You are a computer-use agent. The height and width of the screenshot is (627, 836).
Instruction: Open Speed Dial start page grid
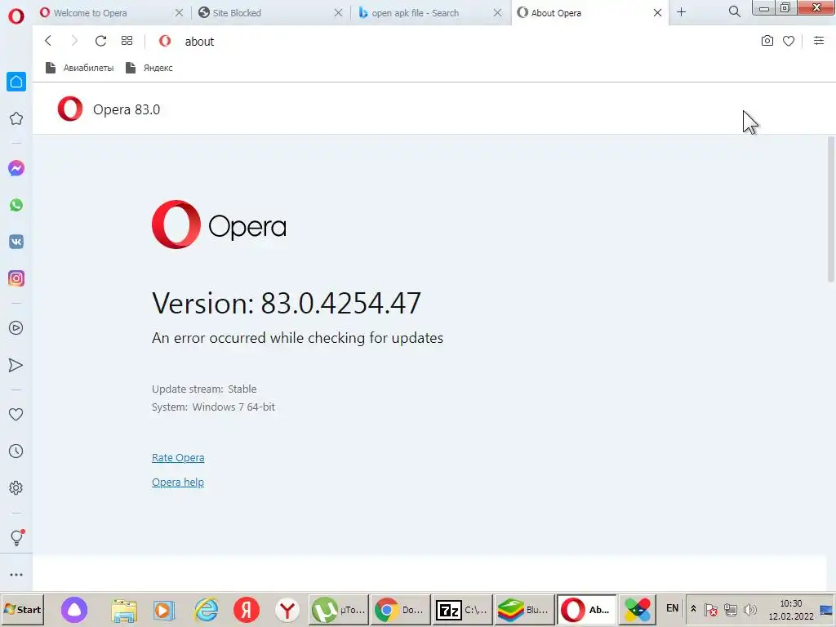127,41
